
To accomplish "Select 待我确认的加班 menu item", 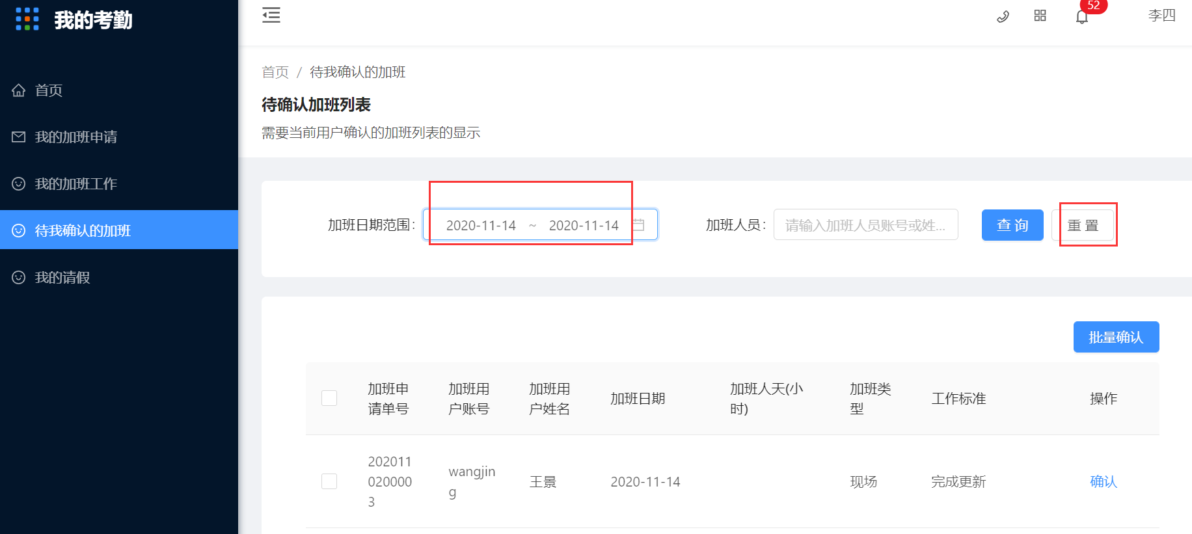I will pos(119,230).
